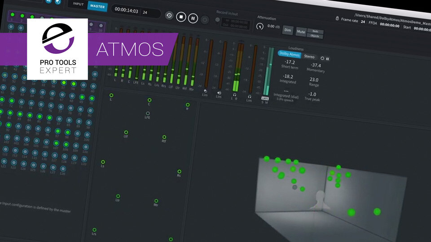
Task: Click the loudness level meter above S M
Action: click(x=269, y=71)
